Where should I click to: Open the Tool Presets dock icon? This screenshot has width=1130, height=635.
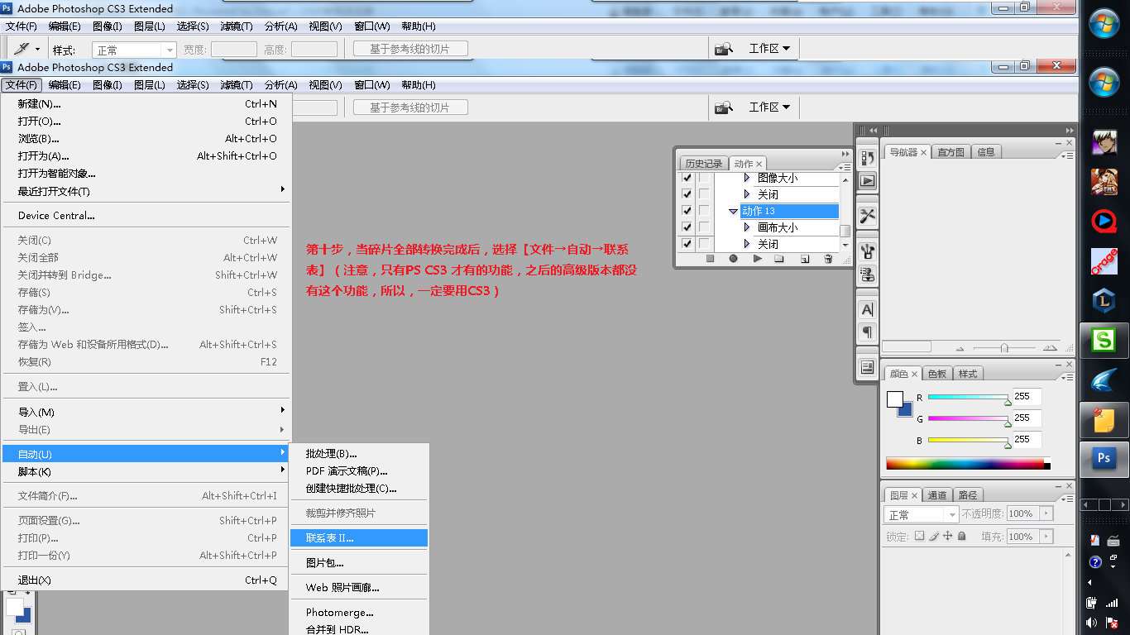868,216
